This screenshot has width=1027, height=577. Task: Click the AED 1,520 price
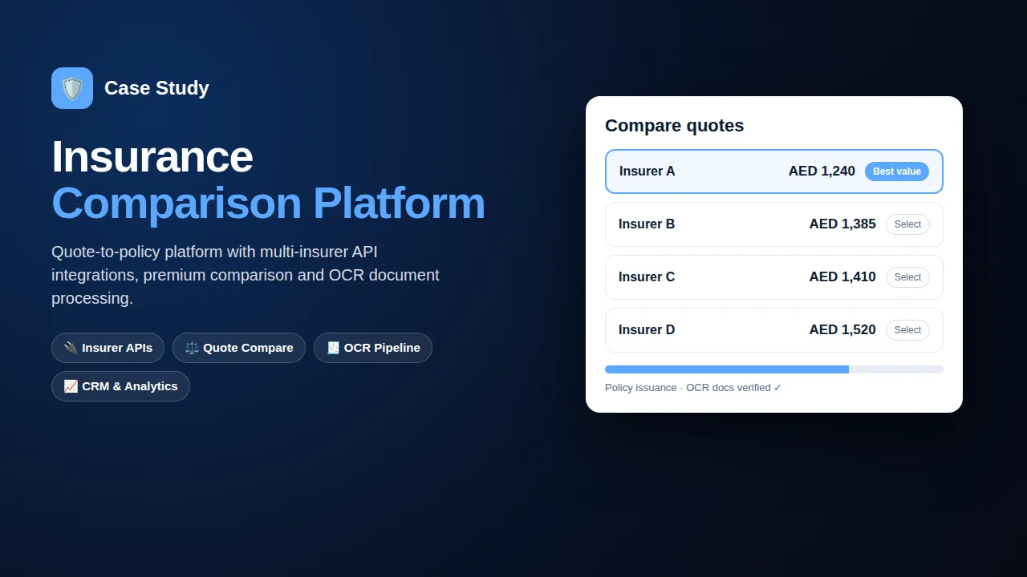point(842,330)
